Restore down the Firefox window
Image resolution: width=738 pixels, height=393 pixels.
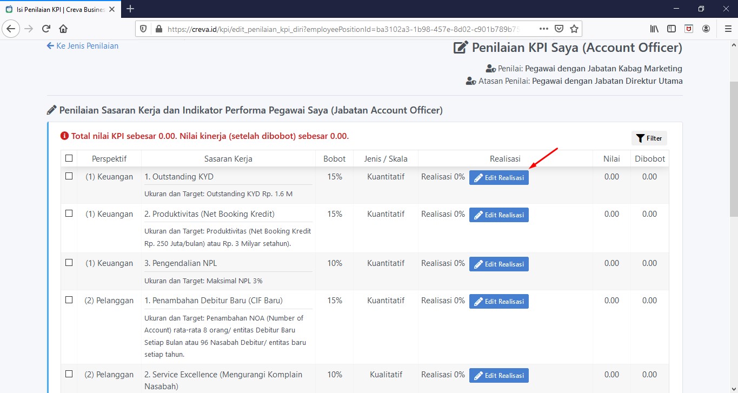point(701,9)
